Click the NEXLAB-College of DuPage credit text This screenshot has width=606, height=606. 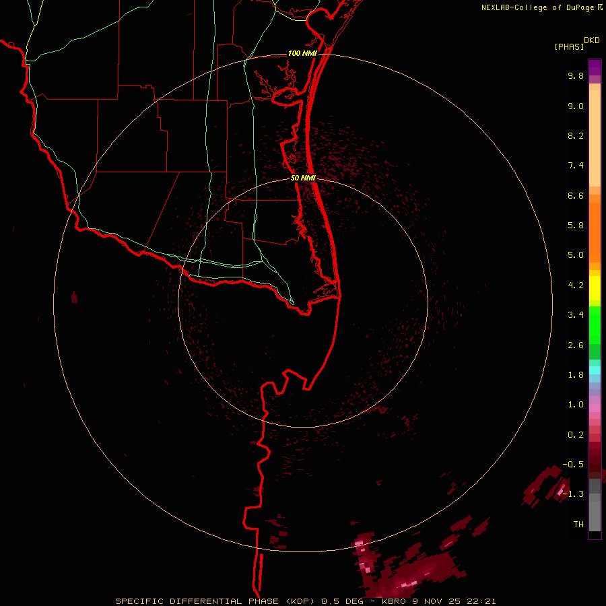click(538, 7)
